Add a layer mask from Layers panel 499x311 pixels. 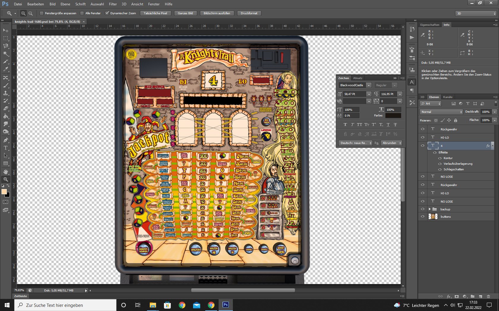point(457,296)
